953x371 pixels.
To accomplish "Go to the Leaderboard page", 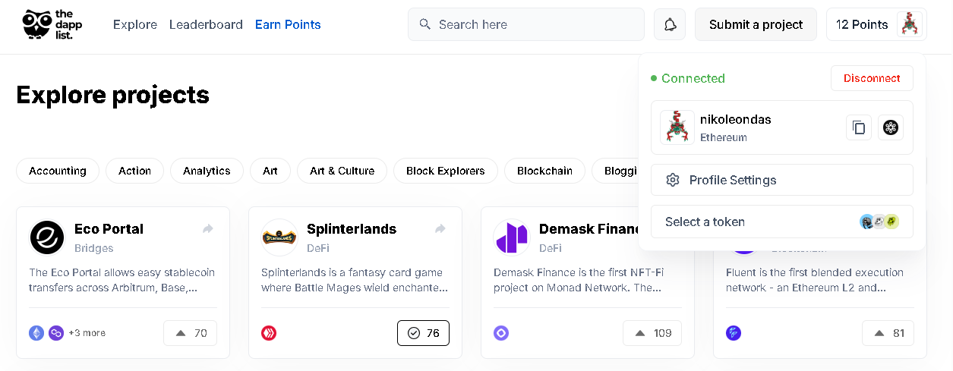I will click(206, 24).
